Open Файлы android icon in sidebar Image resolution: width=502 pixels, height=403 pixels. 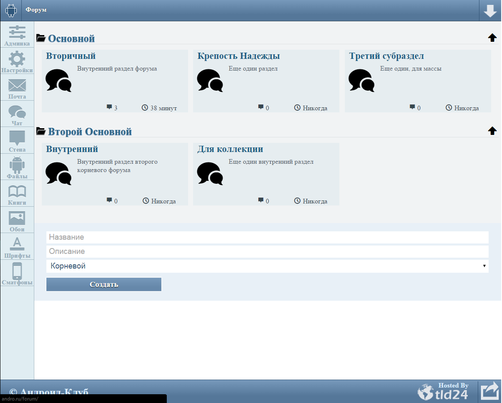click(17, 165)
